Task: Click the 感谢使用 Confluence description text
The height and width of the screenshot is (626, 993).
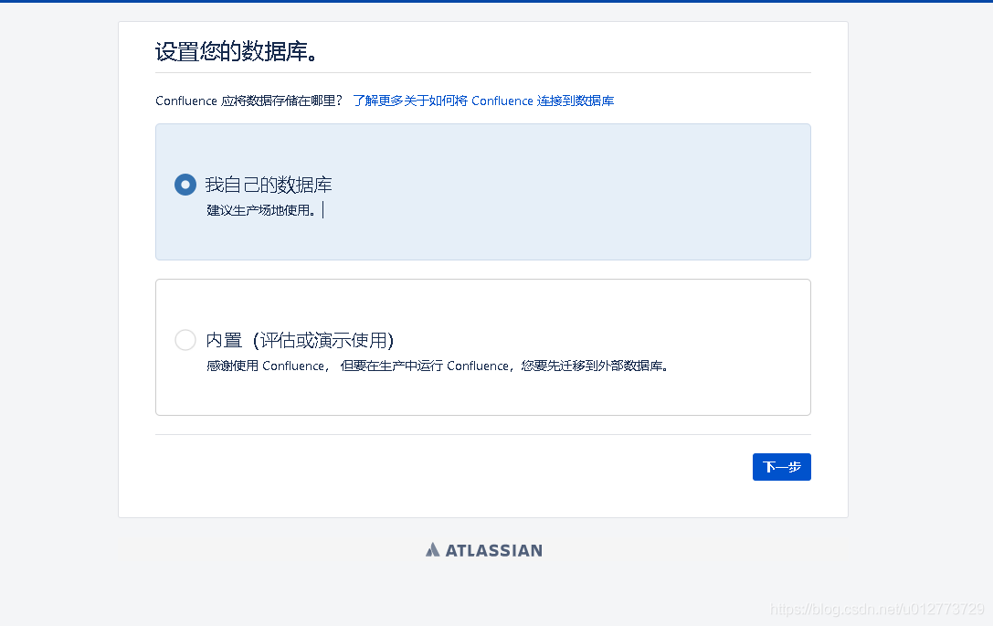Action: coord(437,366)
